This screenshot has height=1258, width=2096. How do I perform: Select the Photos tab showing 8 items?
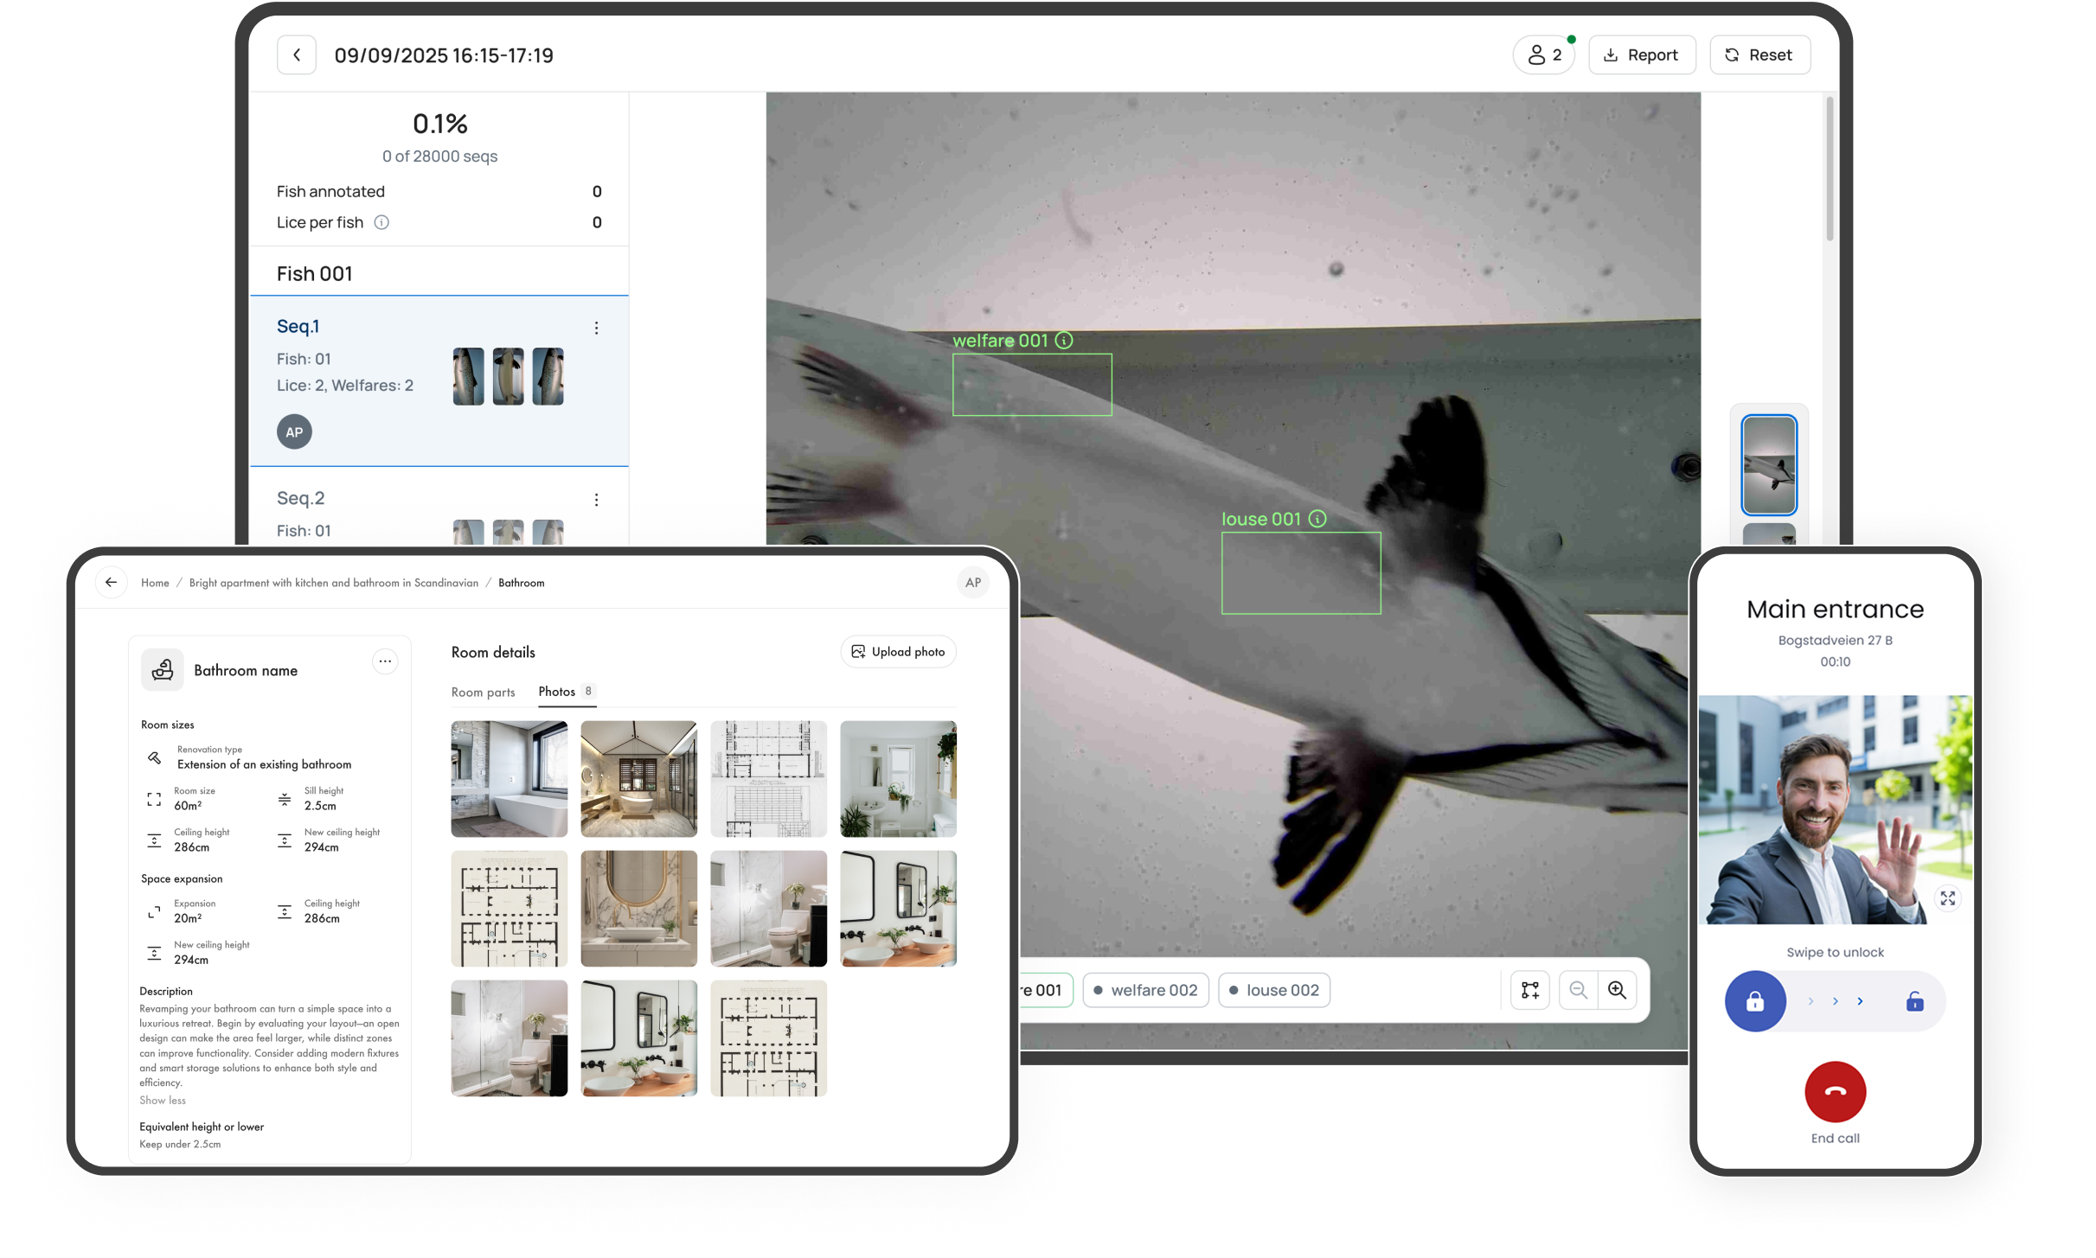click(x=558, y=692)
